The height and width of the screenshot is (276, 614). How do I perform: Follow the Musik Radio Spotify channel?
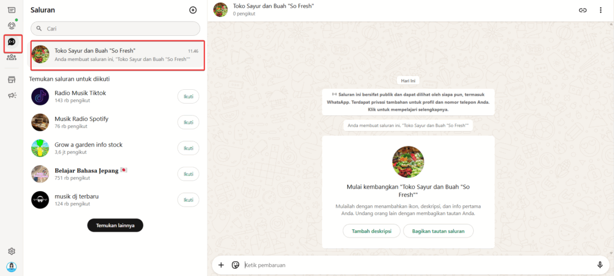[x=188, y=122]
